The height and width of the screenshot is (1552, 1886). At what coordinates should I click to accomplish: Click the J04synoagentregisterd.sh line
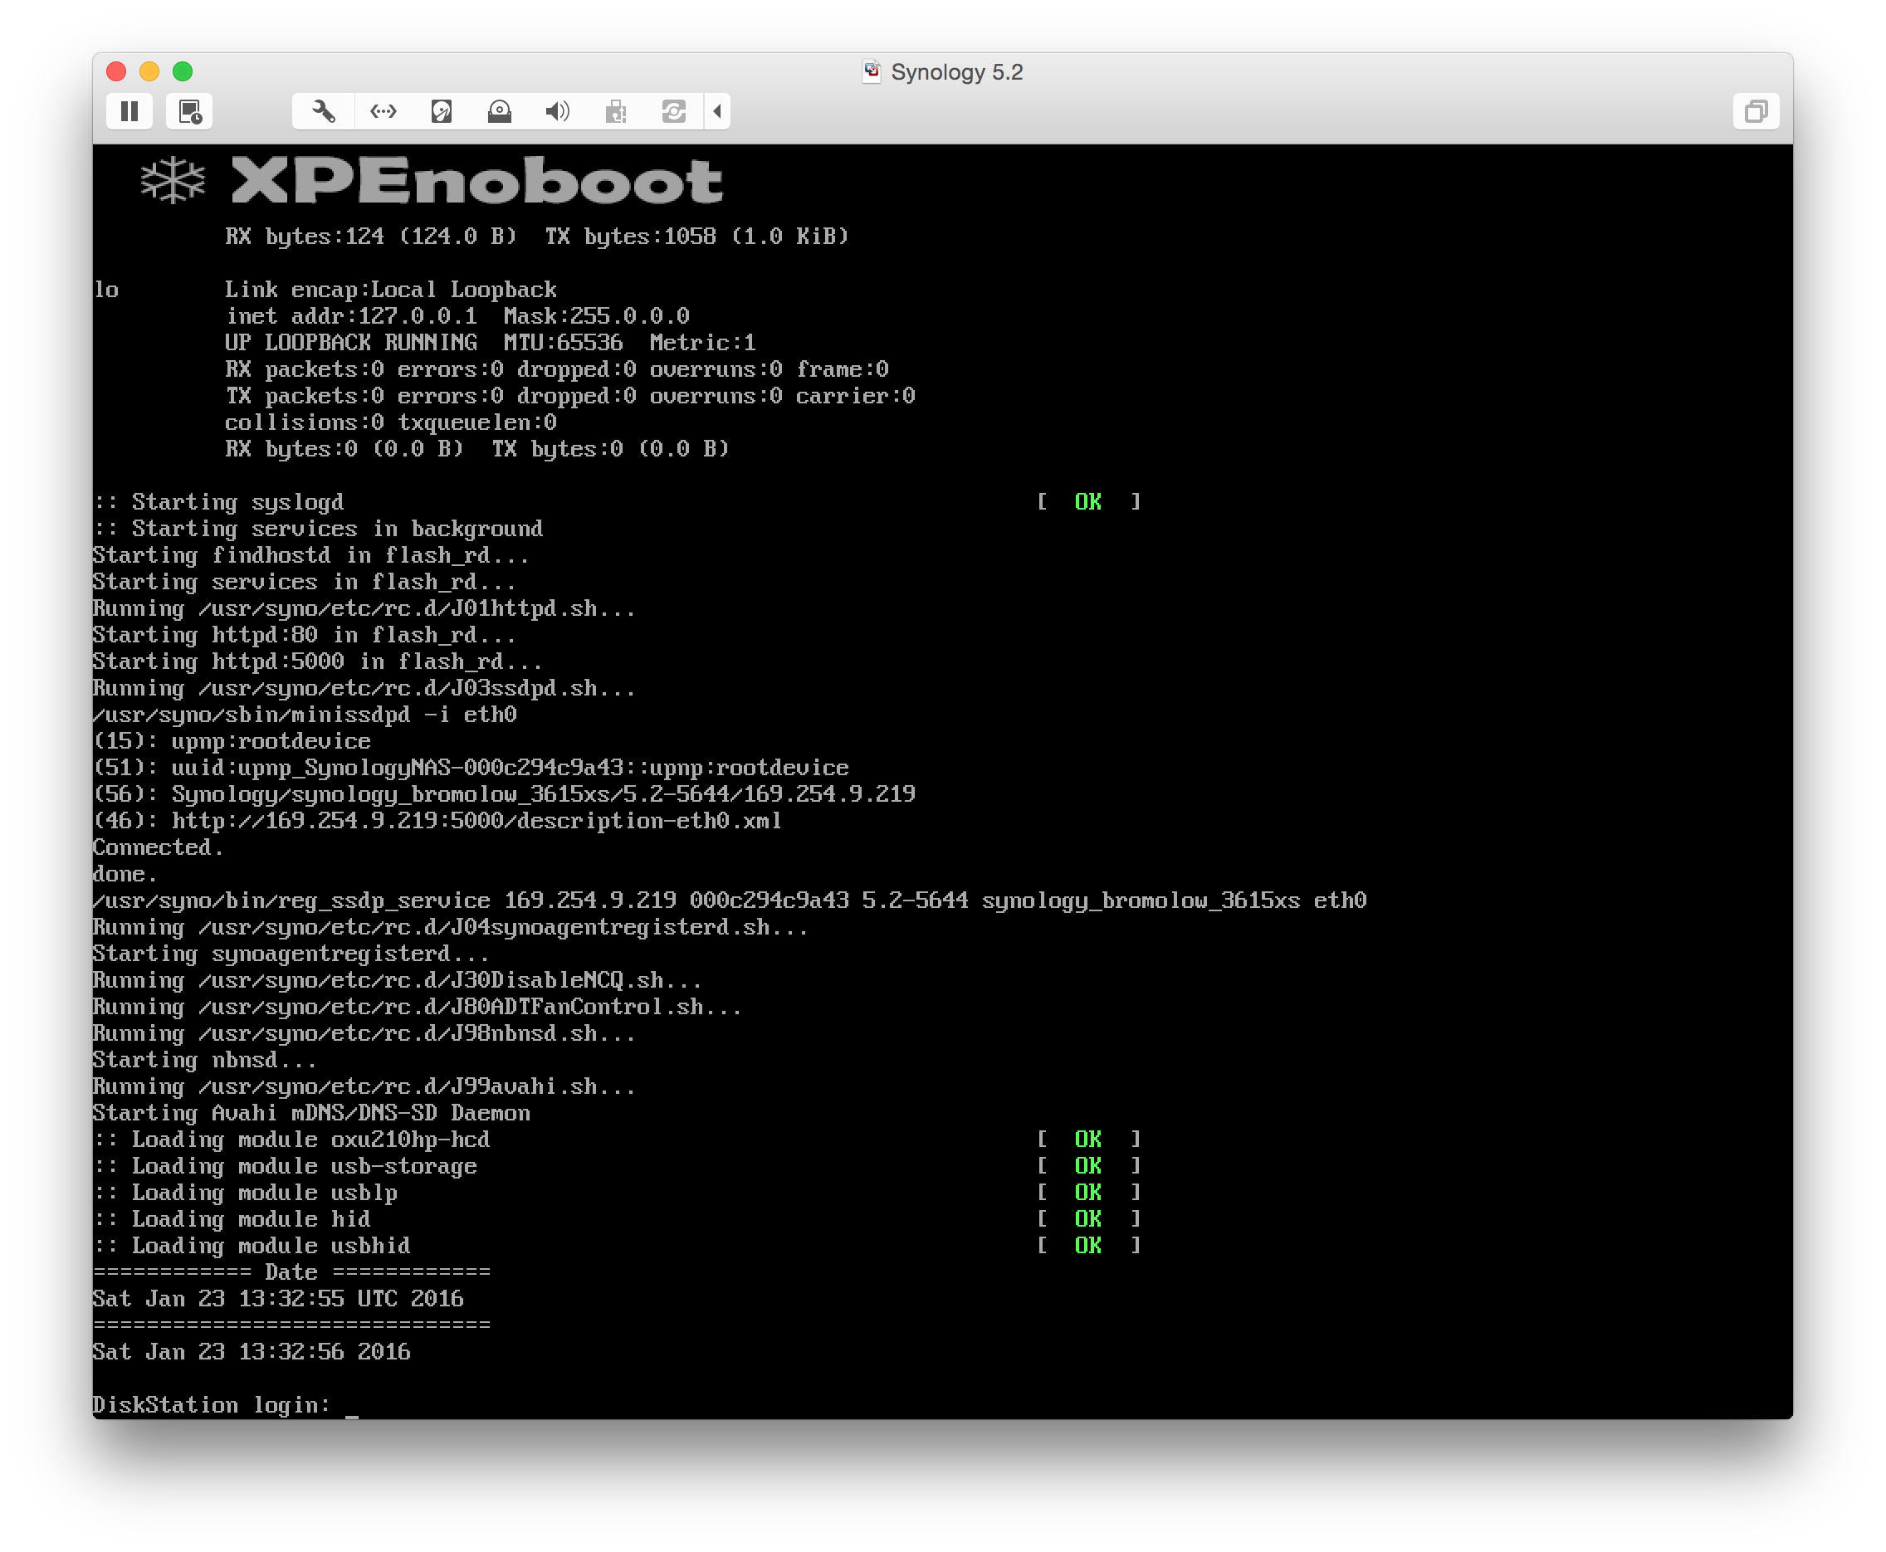pos(451,927)
